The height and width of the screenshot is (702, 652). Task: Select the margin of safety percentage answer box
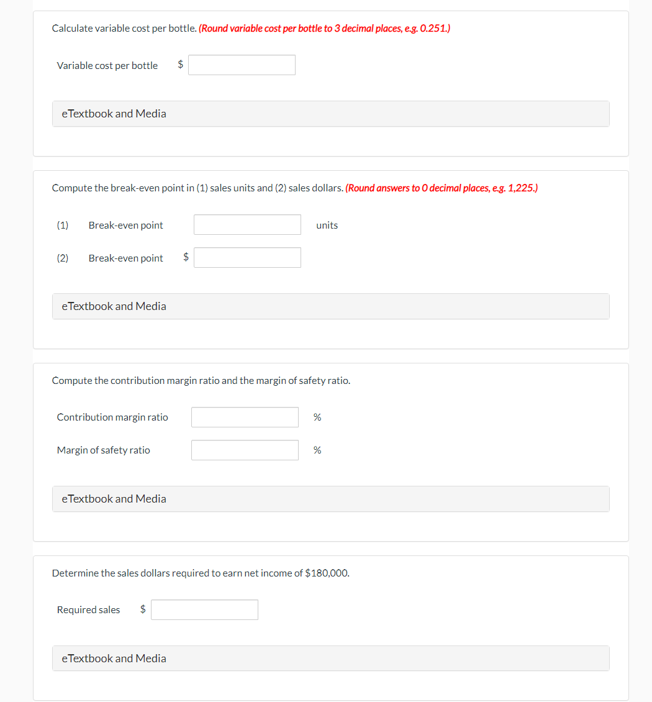click(245, 450)
